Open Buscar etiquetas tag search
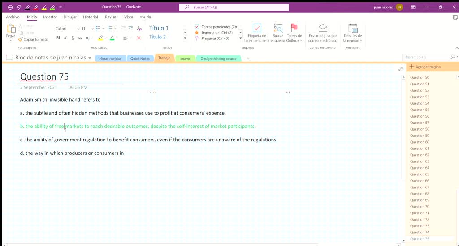Image resolution: width=459 pixels, height=246 pixels. click(278, 33)
